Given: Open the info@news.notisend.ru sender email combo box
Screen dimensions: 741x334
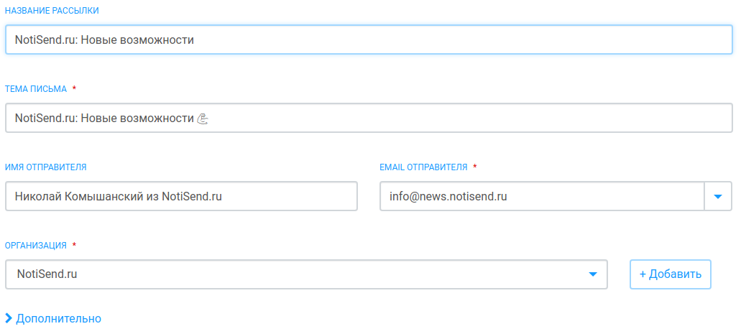Looking at the screenshot, I should pyautogui.click(x=556, y=196).
